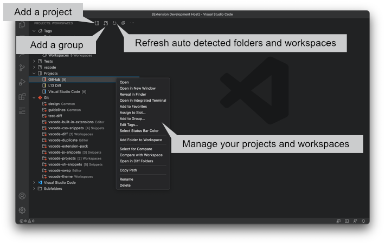Viewport: 385px width, 245px height.
Task: Choose Rename in context menu
Action: (143, 180)
